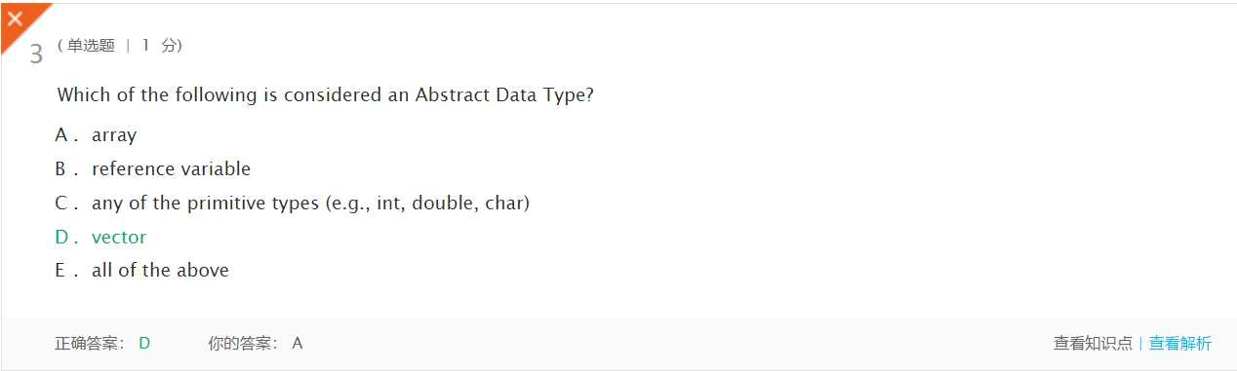
Task: Click the submitted answer A after 你的答案
Action: click(x=298, y=343)
